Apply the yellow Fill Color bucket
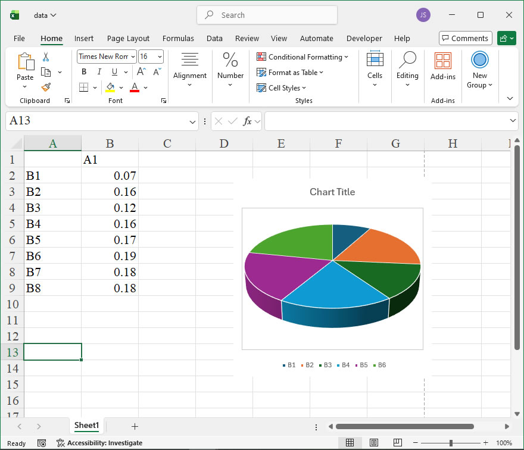This screenshot has height=450, width=524. point(110,87)
